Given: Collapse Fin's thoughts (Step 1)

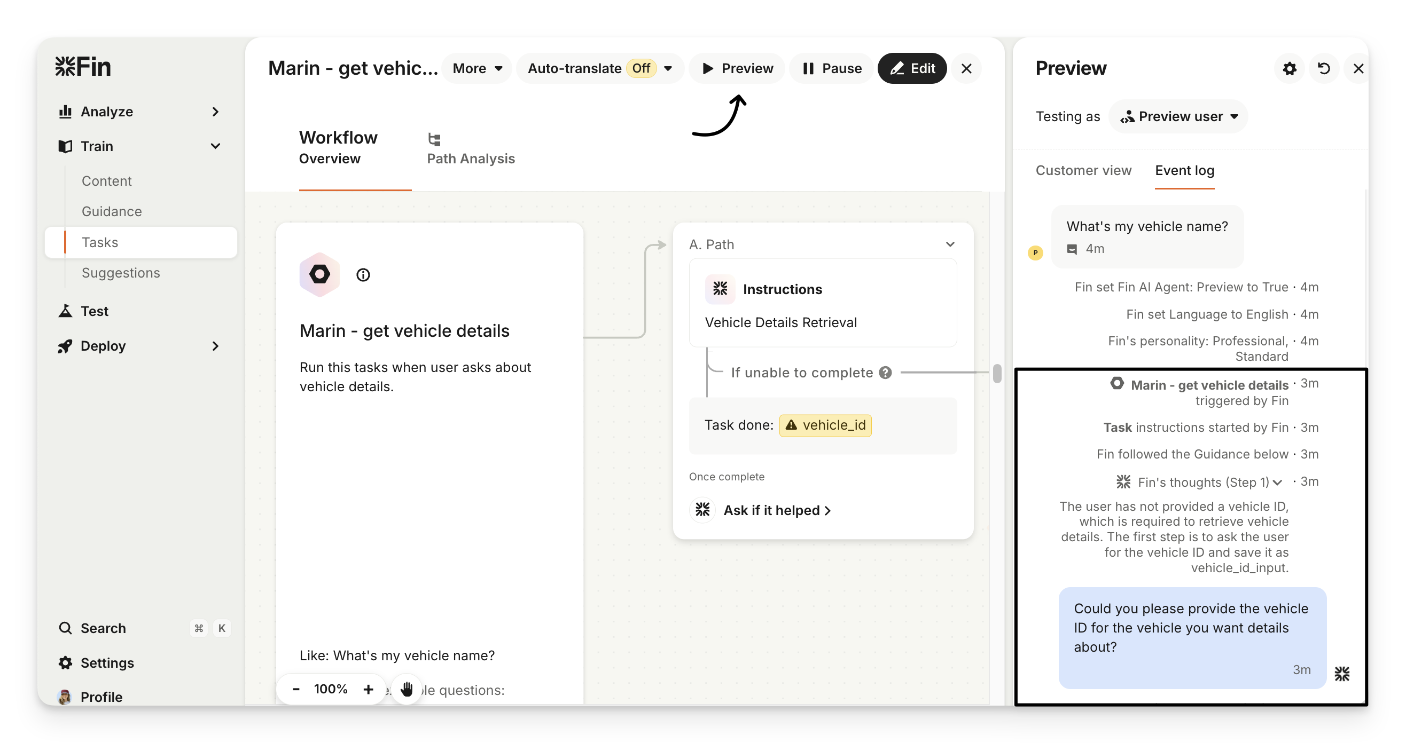Looking at the screenshot, I should tap(1277, 483).
